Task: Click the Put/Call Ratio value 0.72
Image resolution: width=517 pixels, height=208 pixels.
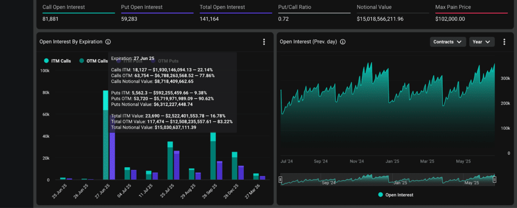Action: (x=283, y=19)
